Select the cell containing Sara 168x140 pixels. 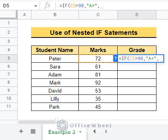pos(55,67)
